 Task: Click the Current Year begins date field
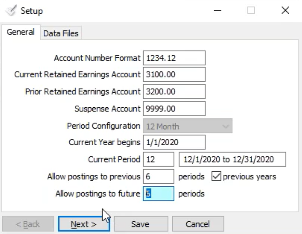click(x=174, y=143)
